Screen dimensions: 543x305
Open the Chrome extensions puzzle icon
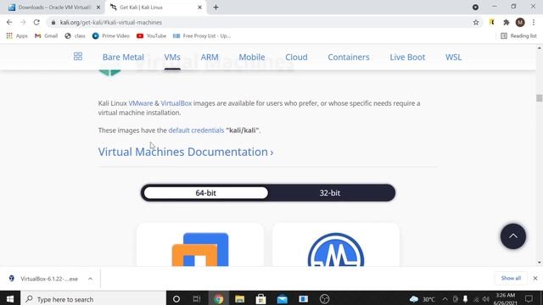tap(507, 23)
